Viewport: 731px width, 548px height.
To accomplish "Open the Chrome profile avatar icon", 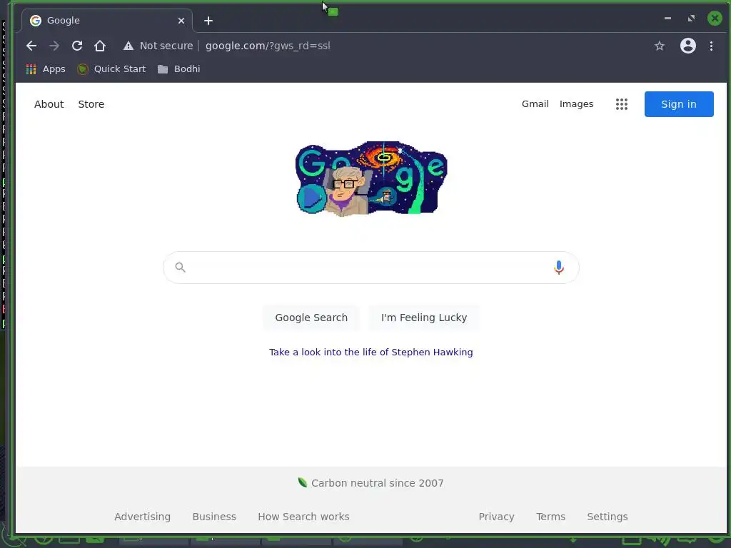I will (x=687, y=46).
